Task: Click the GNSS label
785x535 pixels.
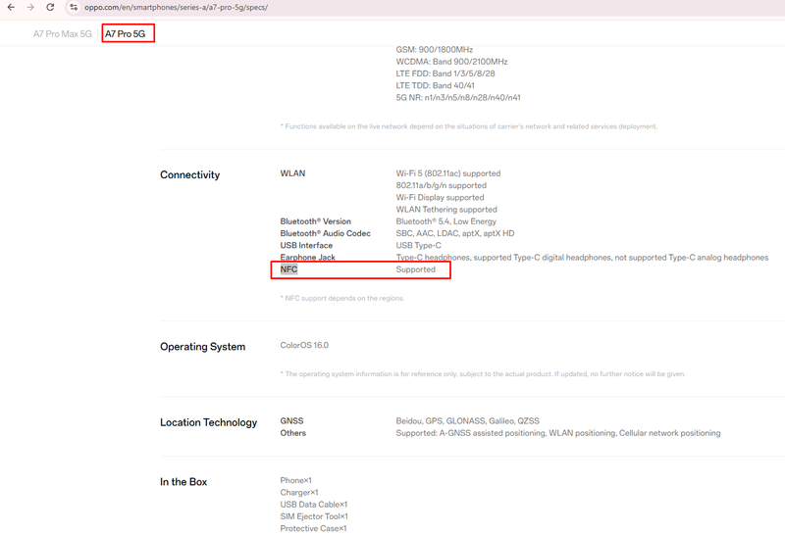Action: click(291, 421)
